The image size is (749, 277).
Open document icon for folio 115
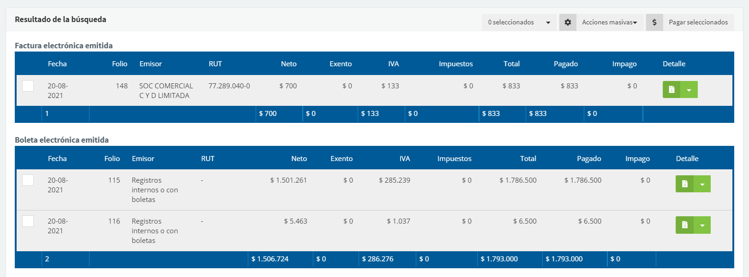pos(684,184)
